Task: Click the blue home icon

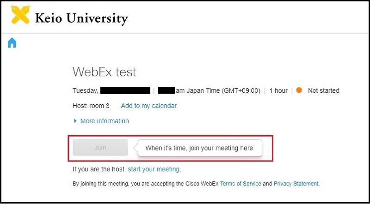Action: click(x=12, y=43)
